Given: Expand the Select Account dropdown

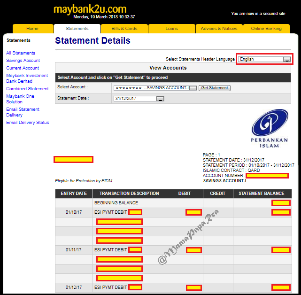Looking at the screenshot, I should 155,88.
